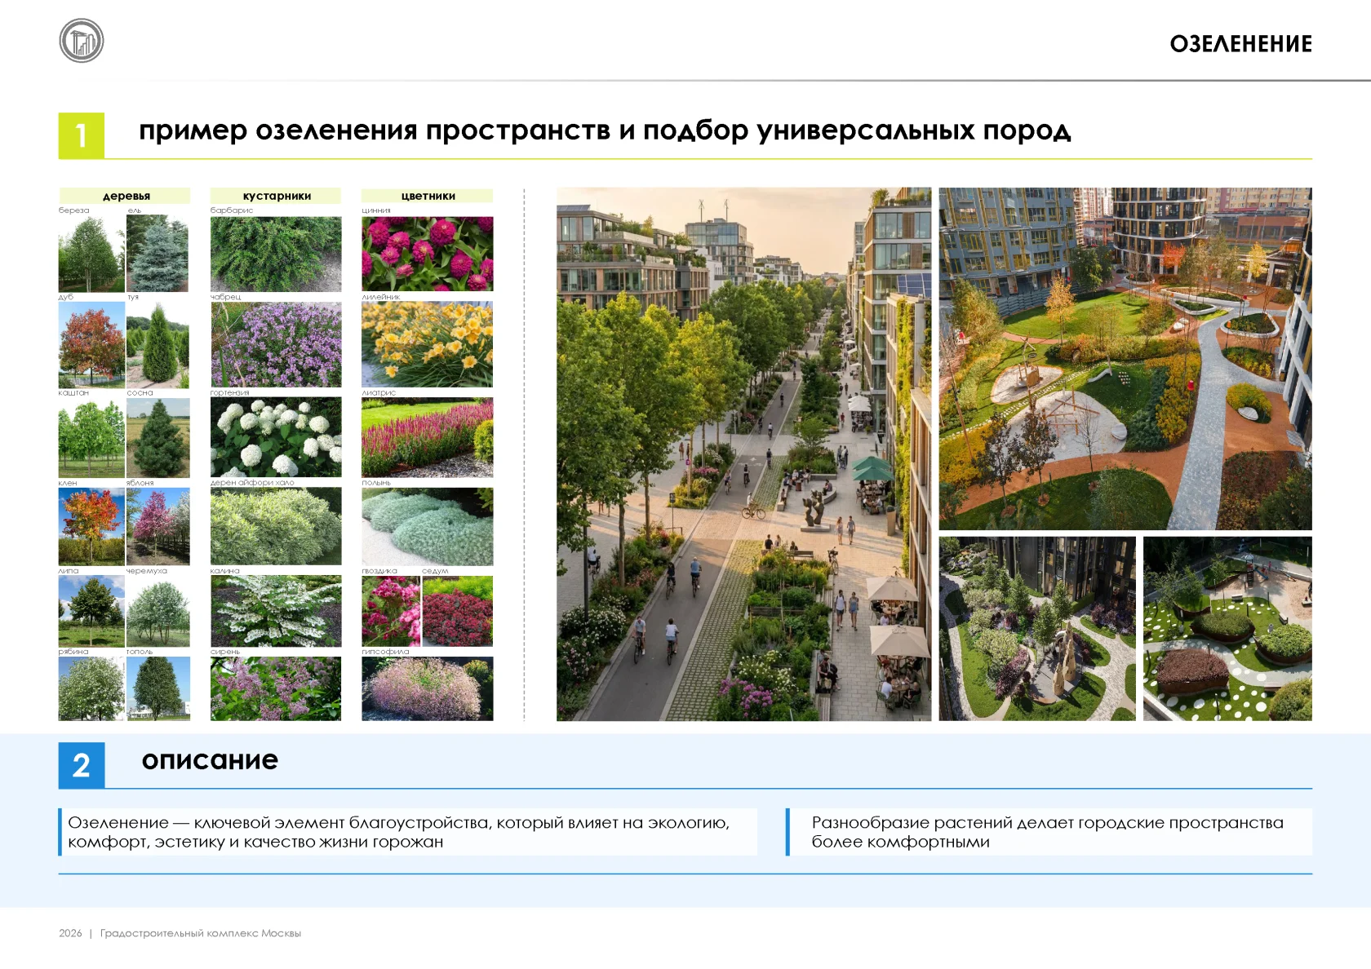This screenshot has width=1371, height=969.
Task: Open the гортензия white hydrangea photo
Action: coord(276,438)
